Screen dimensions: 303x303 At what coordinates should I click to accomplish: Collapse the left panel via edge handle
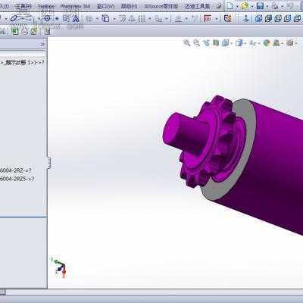[49, 163]
